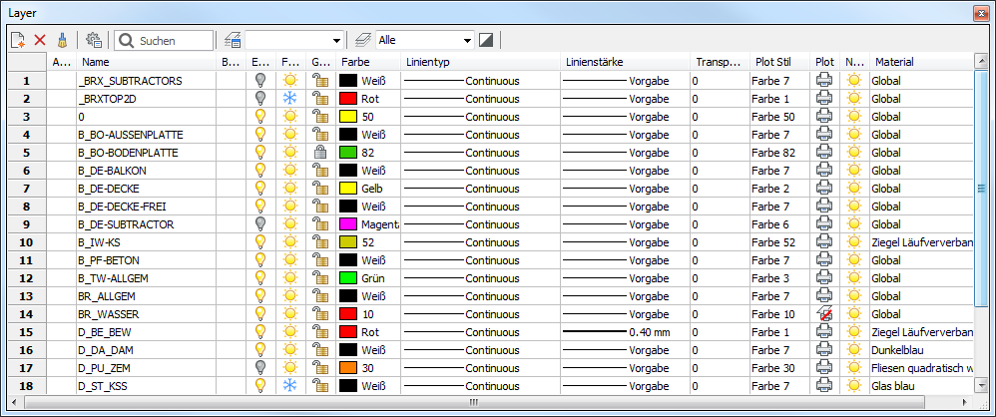Turn off the B_DE-BALKON layer bulb
Image resolution: width=996 pixels, height=417 pixels.
tap(260, 171)
